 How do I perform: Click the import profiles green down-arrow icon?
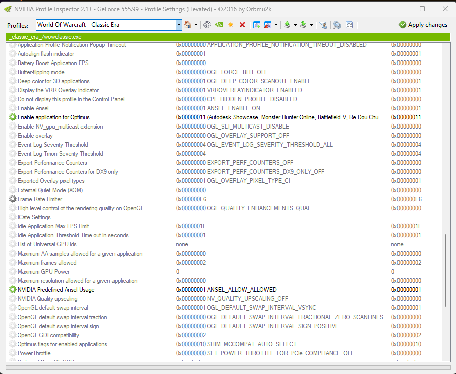303,25
